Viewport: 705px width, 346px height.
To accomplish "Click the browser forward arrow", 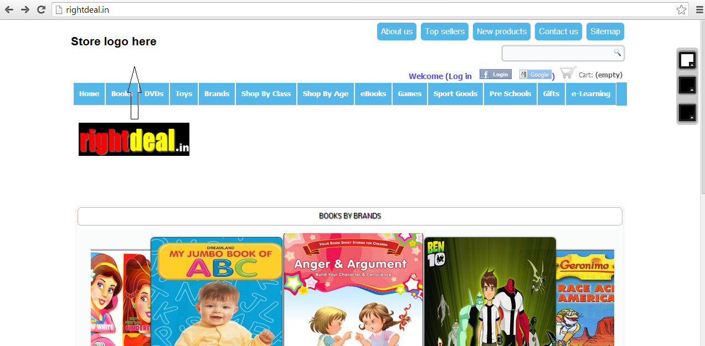I will point(25,9).
